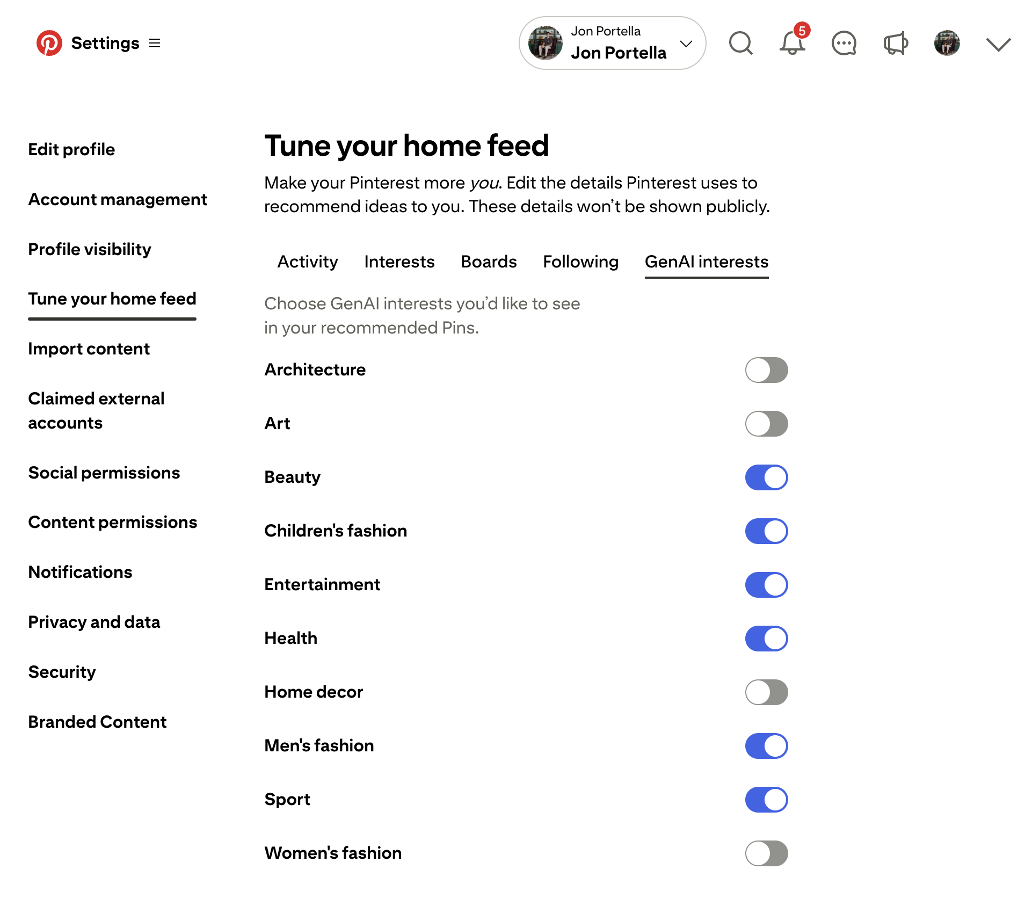Switch off the Sport interest toggle
The width and height of the screenshot is (1018, 913).
[766, 800]
